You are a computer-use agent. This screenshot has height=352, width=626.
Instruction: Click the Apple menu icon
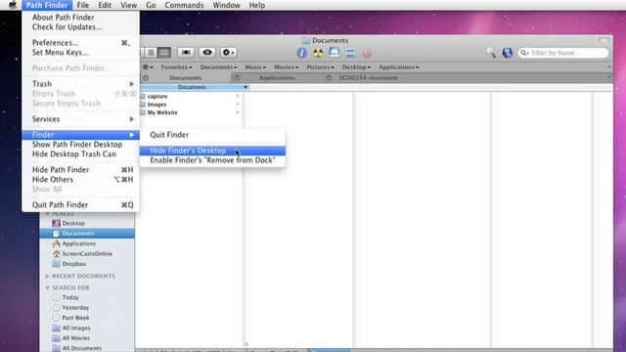13,5
